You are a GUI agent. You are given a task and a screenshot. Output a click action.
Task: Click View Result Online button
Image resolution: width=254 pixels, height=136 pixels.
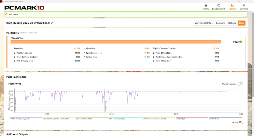[204, 23]
